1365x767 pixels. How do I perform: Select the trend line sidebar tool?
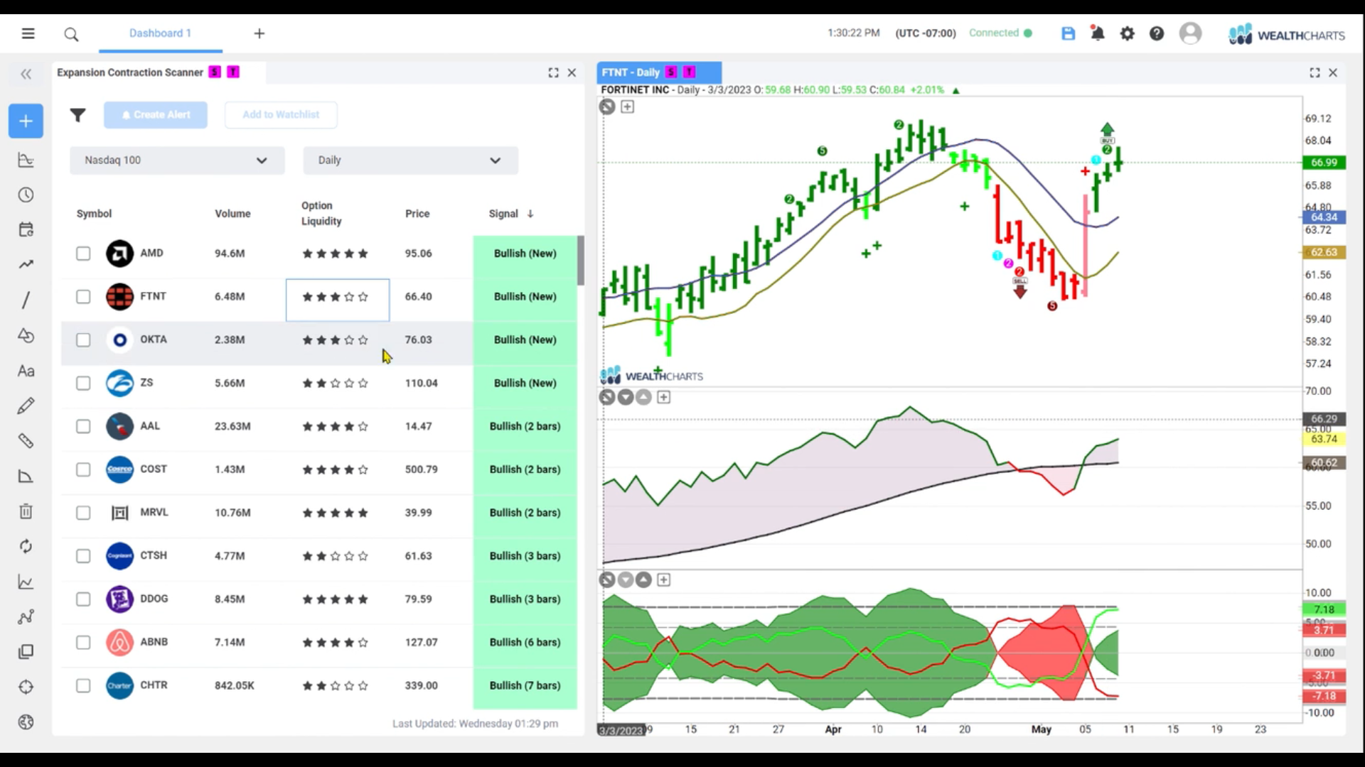point(26,265)
